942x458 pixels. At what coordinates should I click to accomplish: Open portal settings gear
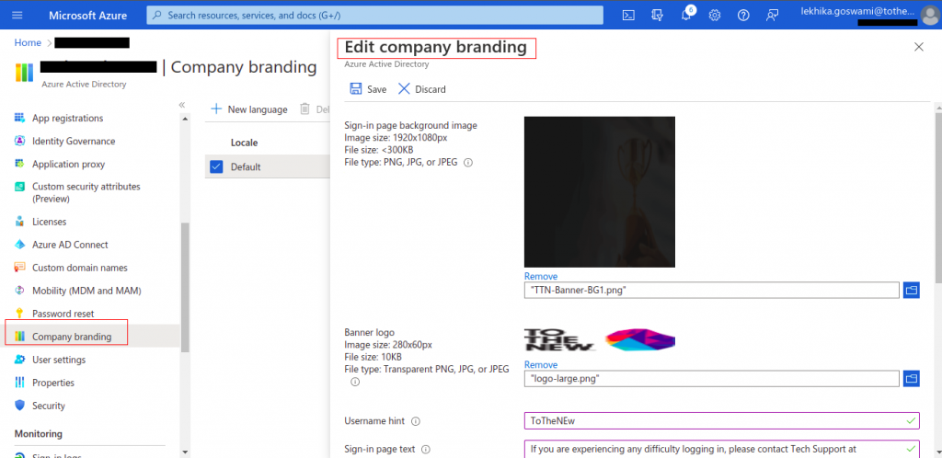(x=715, y=15)
